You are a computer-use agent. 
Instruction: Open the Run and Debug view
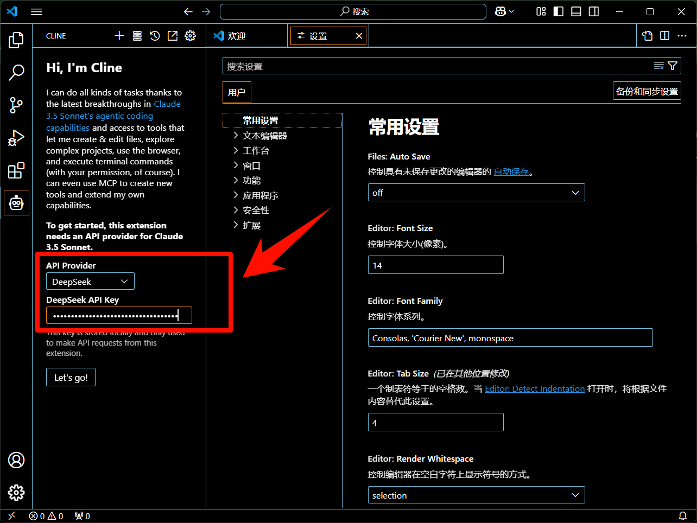point(16,138)
